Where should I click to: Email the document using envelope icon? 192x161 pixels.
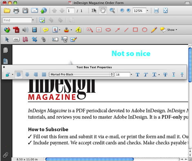point(34,11)
